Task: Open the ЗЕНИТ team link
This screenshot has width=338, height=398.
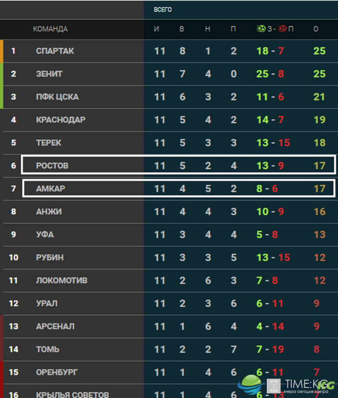Action: [49, 74]
